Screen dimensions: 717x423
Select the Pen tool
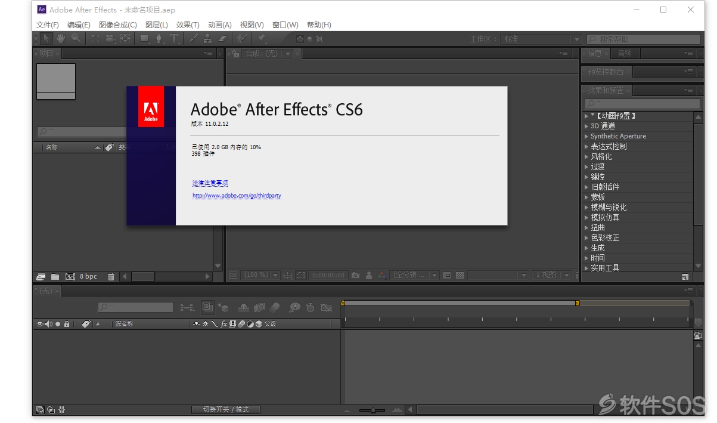(159, 38)
